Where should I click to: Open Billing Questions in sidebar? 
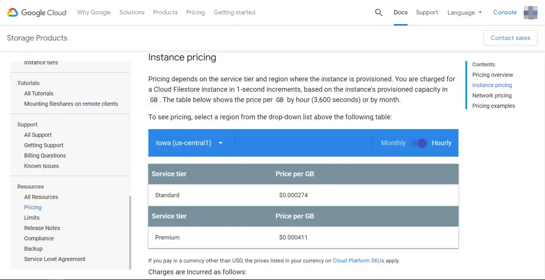(x=45, y=156)
